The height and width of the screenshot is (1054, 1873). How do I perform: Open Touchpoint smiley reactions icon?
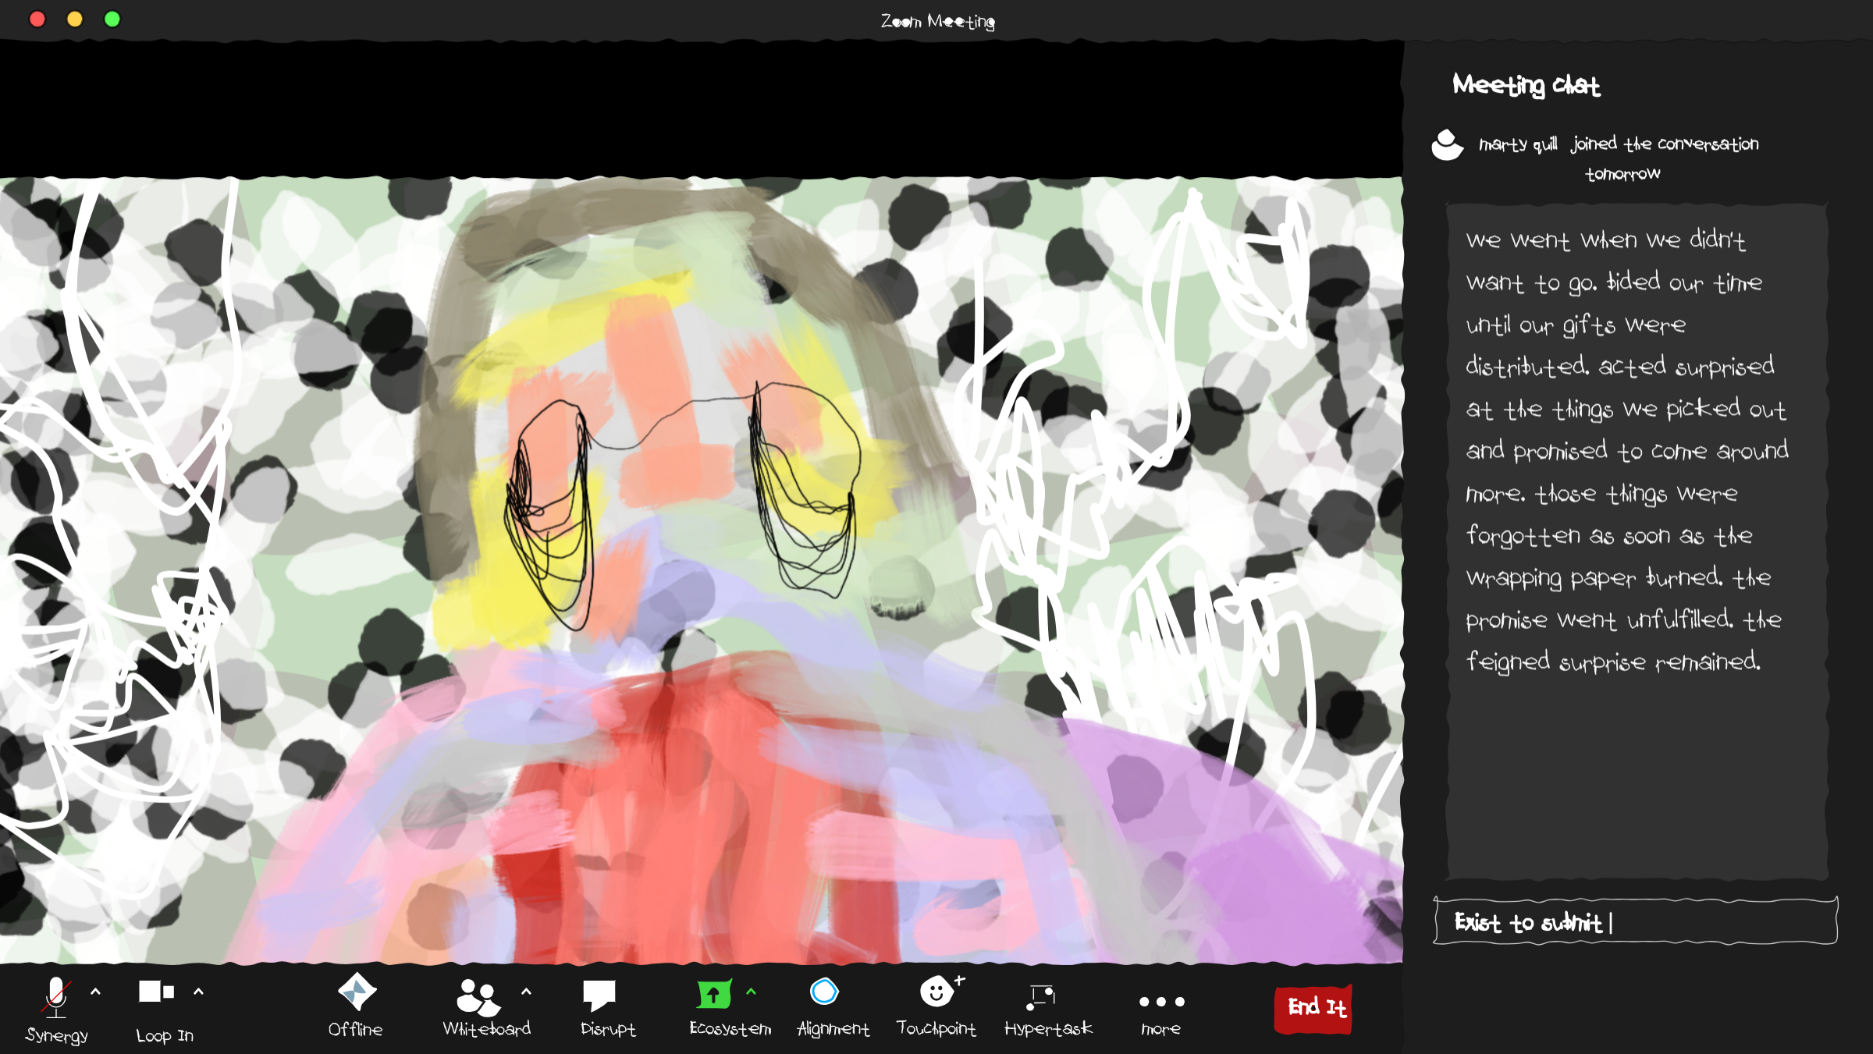[936, 992]
